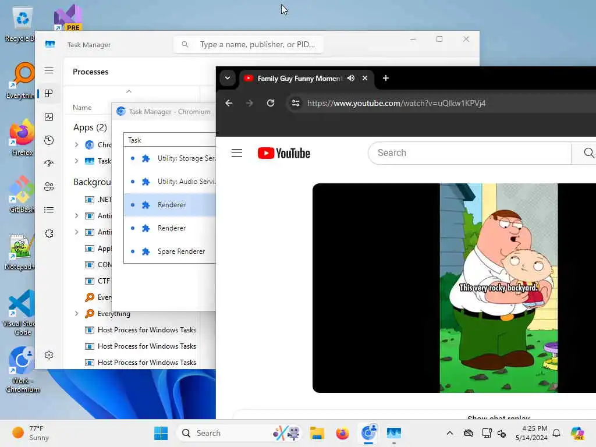This screenshot has width=596, height=447.
Task: Click the Task column header in Chromium Task Manager
Action: (x=169, y=140)
